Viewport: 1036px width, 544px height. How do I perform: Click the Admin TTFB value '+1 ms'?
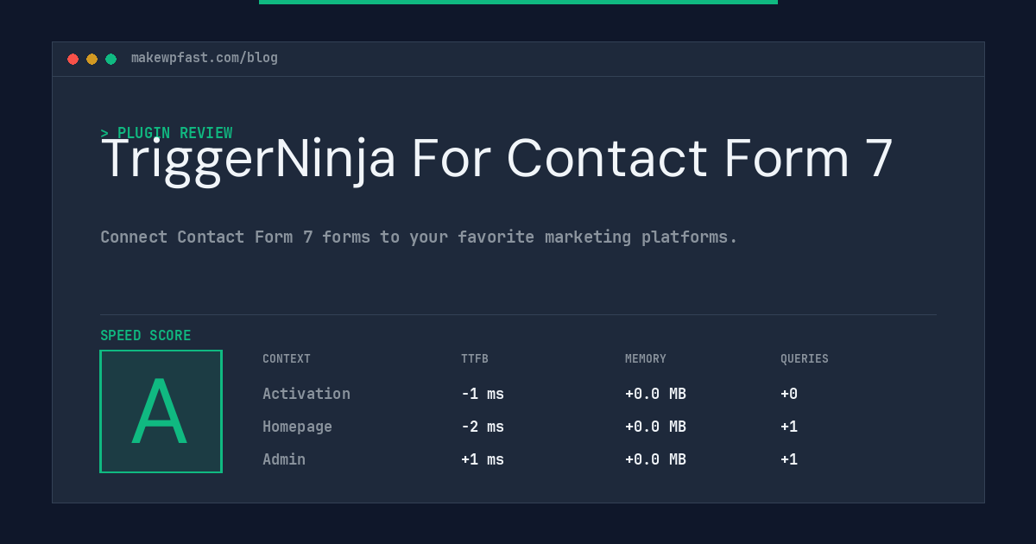click(x=483, y=459)
